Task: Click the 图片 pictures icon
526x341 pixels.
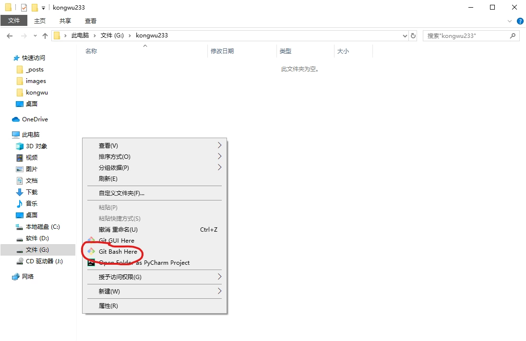Action: click(x=20, y=169)
